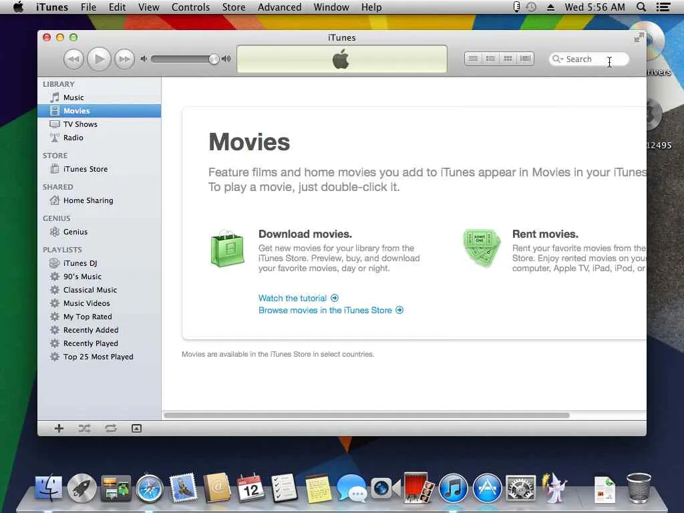The width and height of the screenshot is (684, 513).
Task: Open Calendar in the Dock
Action: point(250,488)
